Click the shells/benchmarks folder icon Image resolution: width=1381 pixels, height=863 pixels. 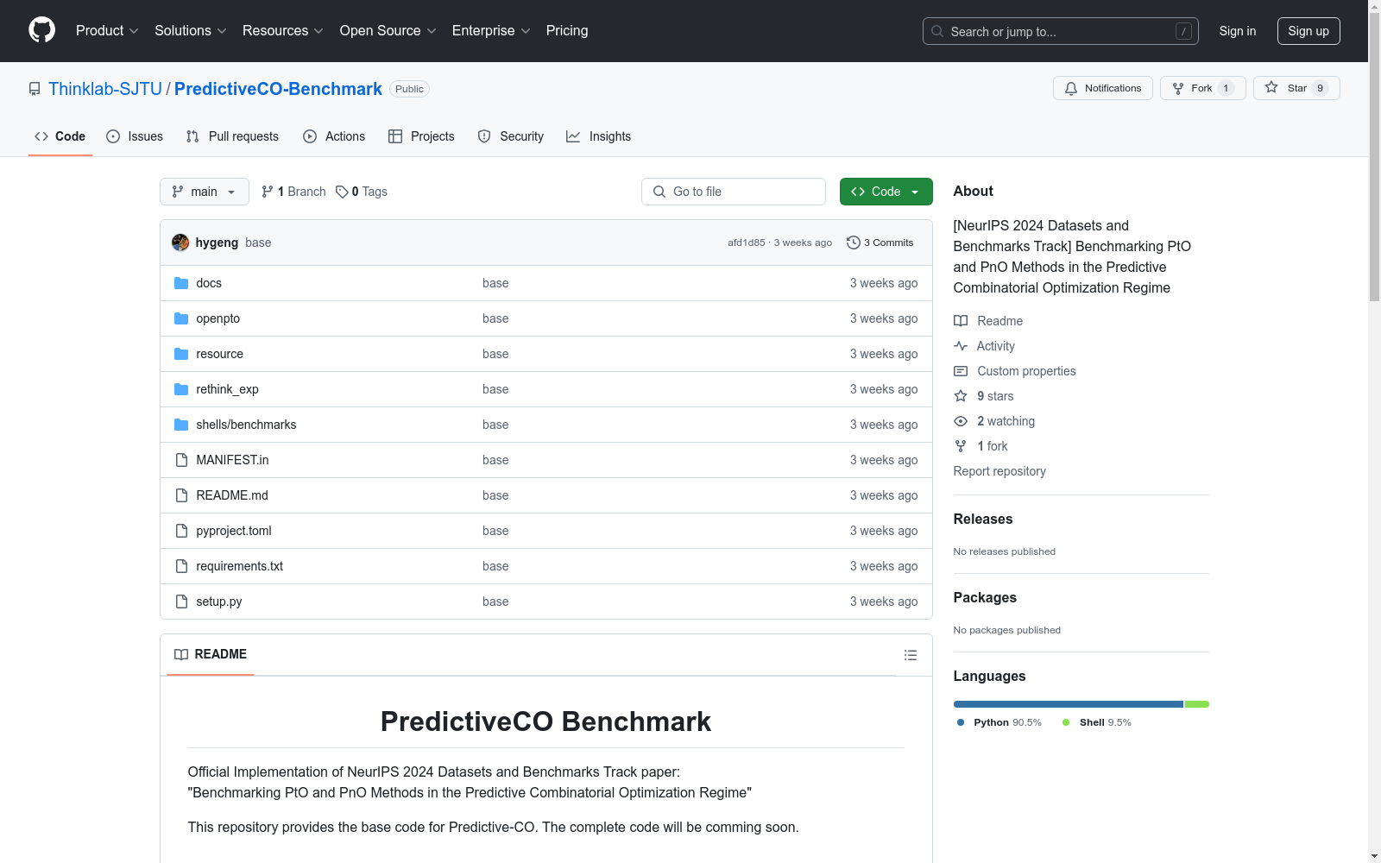(181, 425)
